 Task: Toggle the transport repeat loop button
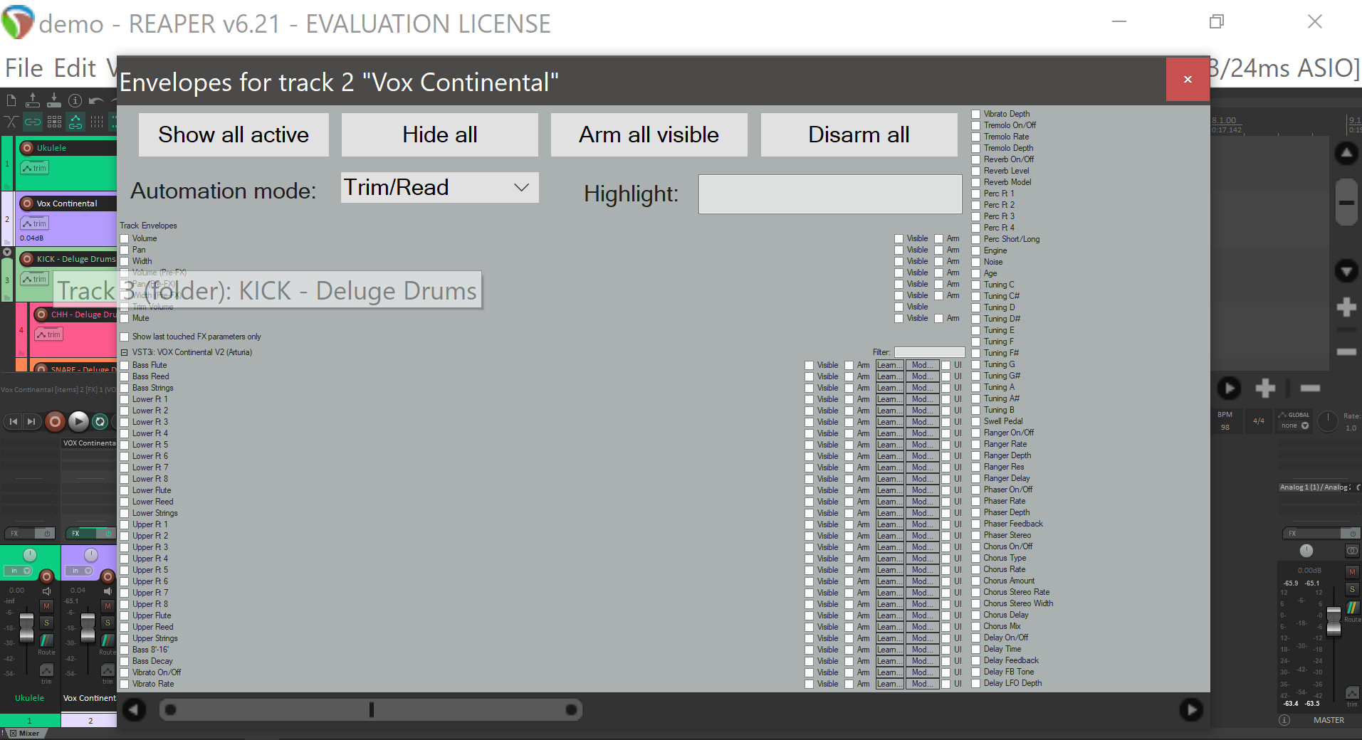click(100, 422)
